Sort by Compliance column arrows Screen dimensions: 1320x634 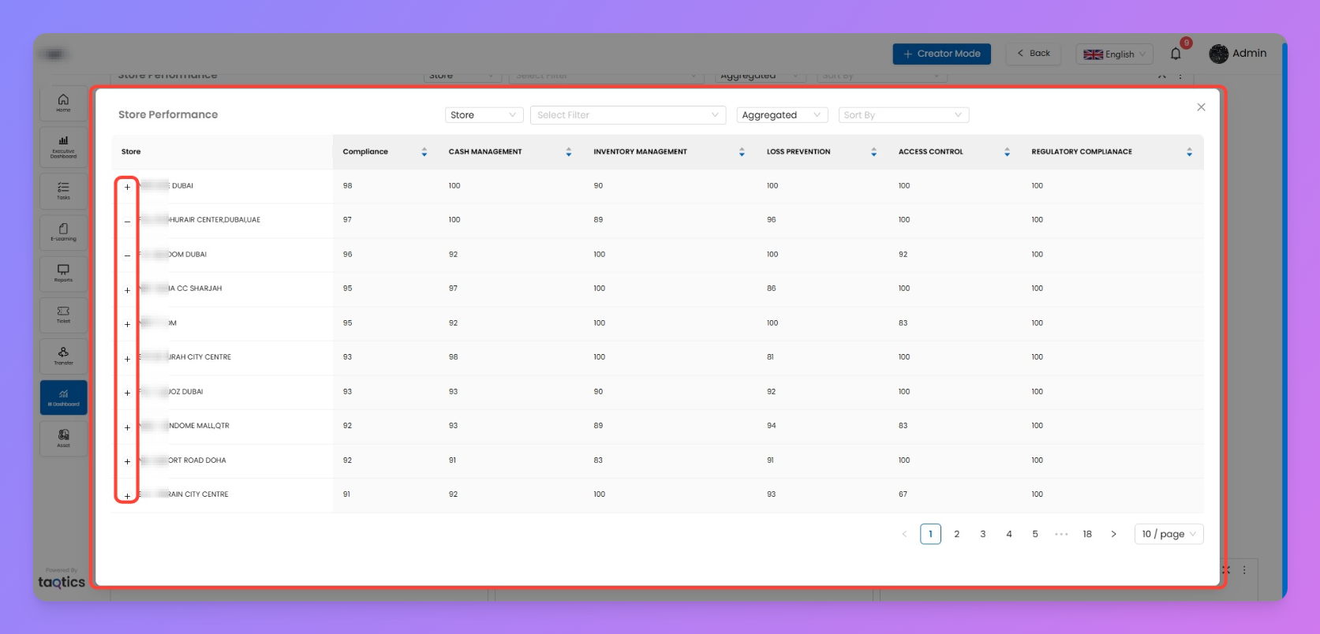[424, 152]
